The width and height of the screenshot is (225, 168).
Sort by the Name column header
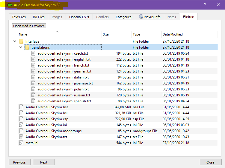[23, 34]
